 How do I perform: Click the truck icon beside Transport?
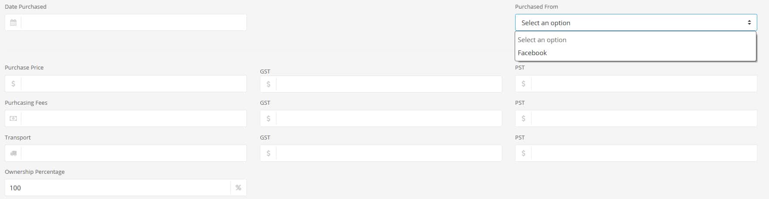coord(13,153)
